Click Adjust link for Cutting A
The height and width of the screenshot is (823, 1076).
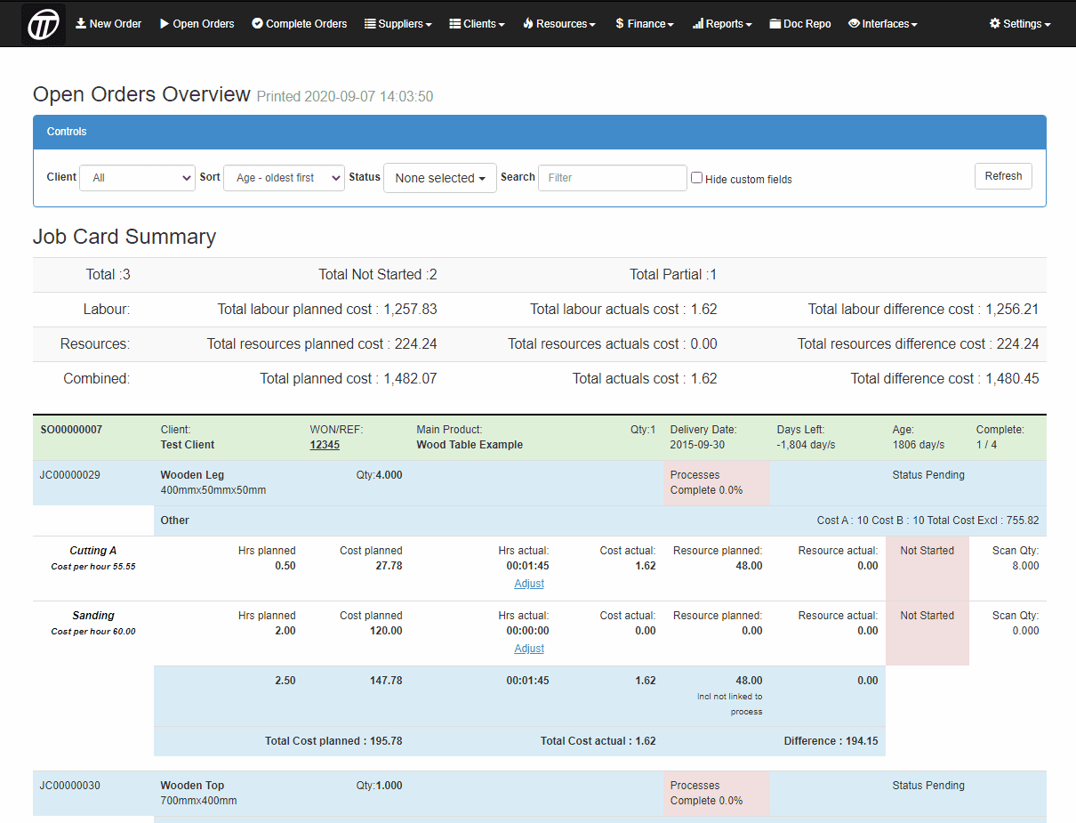pos(529,584)
